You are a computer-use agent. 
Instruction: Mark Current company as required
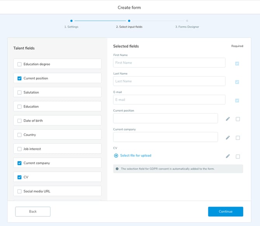click(238, 138)
